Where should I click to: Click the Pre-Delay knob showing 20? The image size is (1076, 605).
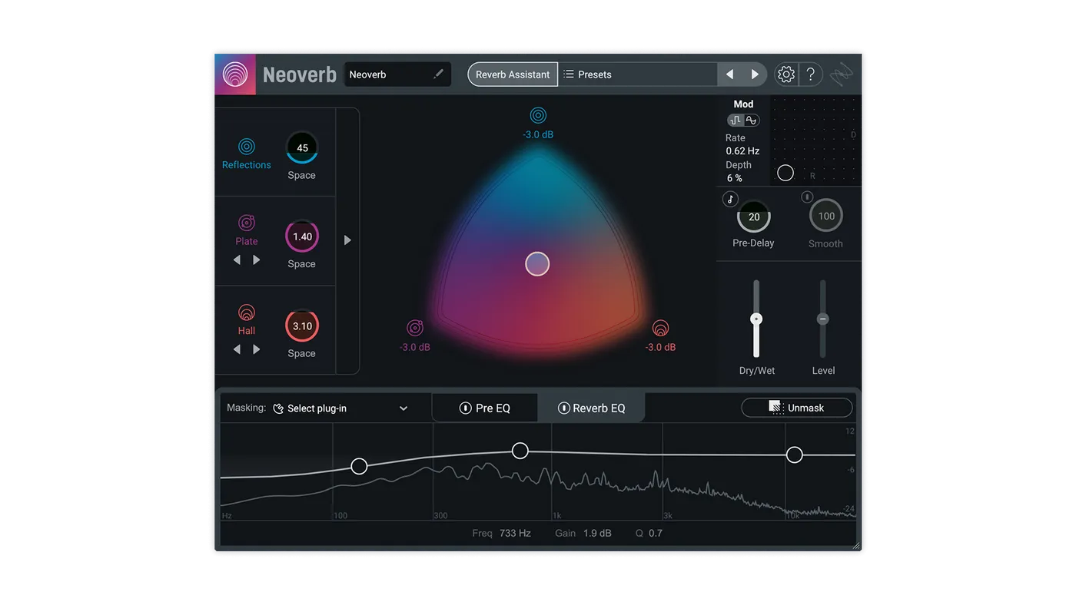[x=754, y=217]
